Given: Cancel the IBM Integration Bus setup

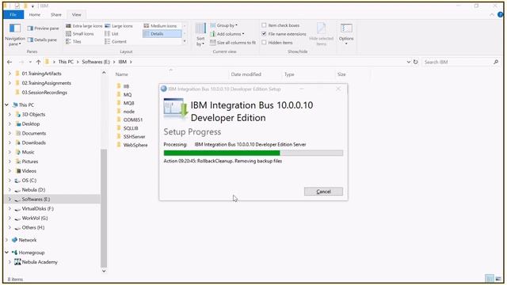Looking at the screenshot, I should coord(323,192).
